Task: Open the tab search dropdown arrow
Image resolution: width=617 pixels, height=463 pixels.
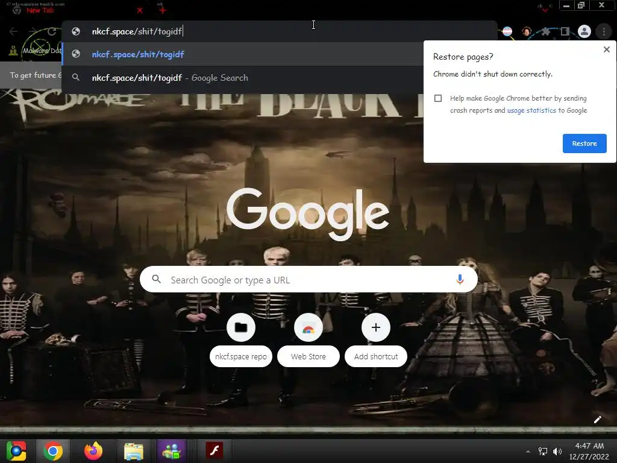Action: point(545,10)
